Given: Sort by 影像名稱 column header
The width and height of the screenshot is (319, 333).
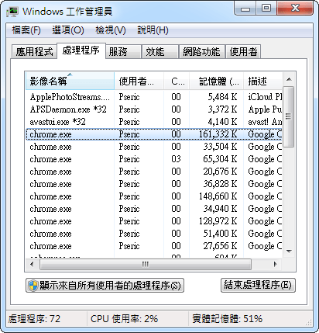Looking at the screenshot, I should pos(70,81).
